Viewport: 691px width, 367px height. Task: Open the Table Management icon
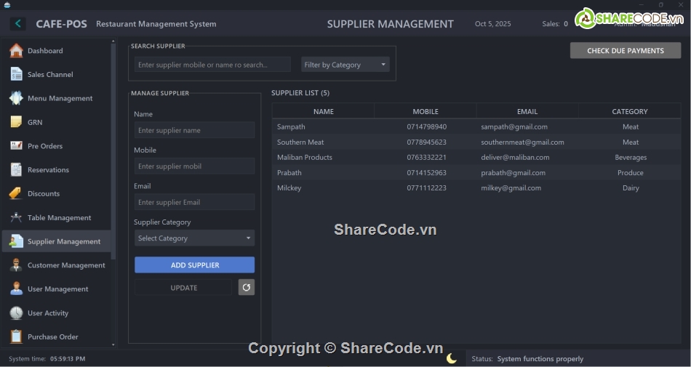(16, 217)
